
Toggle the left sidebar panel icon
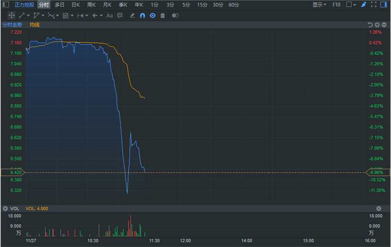click(x=6, y=5)
